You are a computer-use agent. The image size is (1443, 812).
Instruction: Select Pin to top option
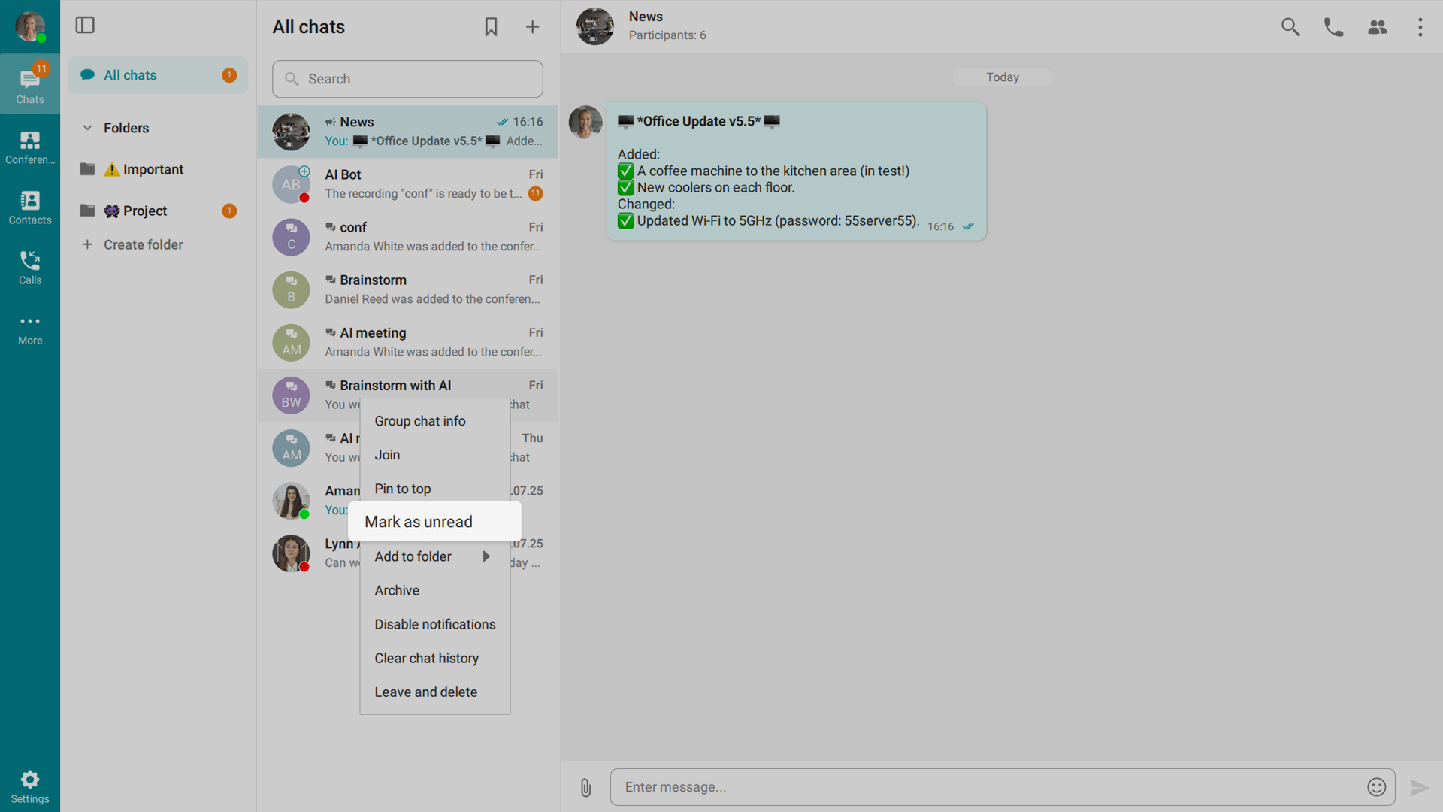pos(403,489)
